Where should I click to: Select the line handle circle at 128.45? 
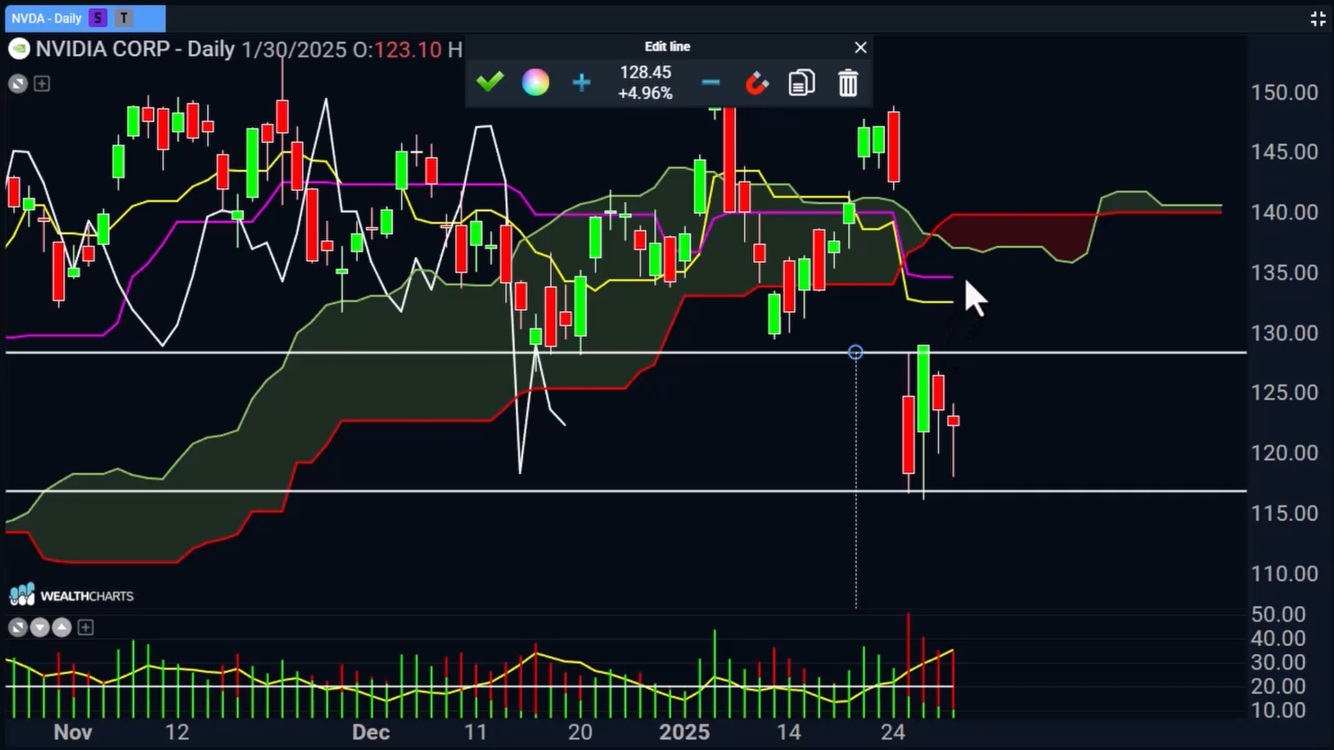coord(855,353)
